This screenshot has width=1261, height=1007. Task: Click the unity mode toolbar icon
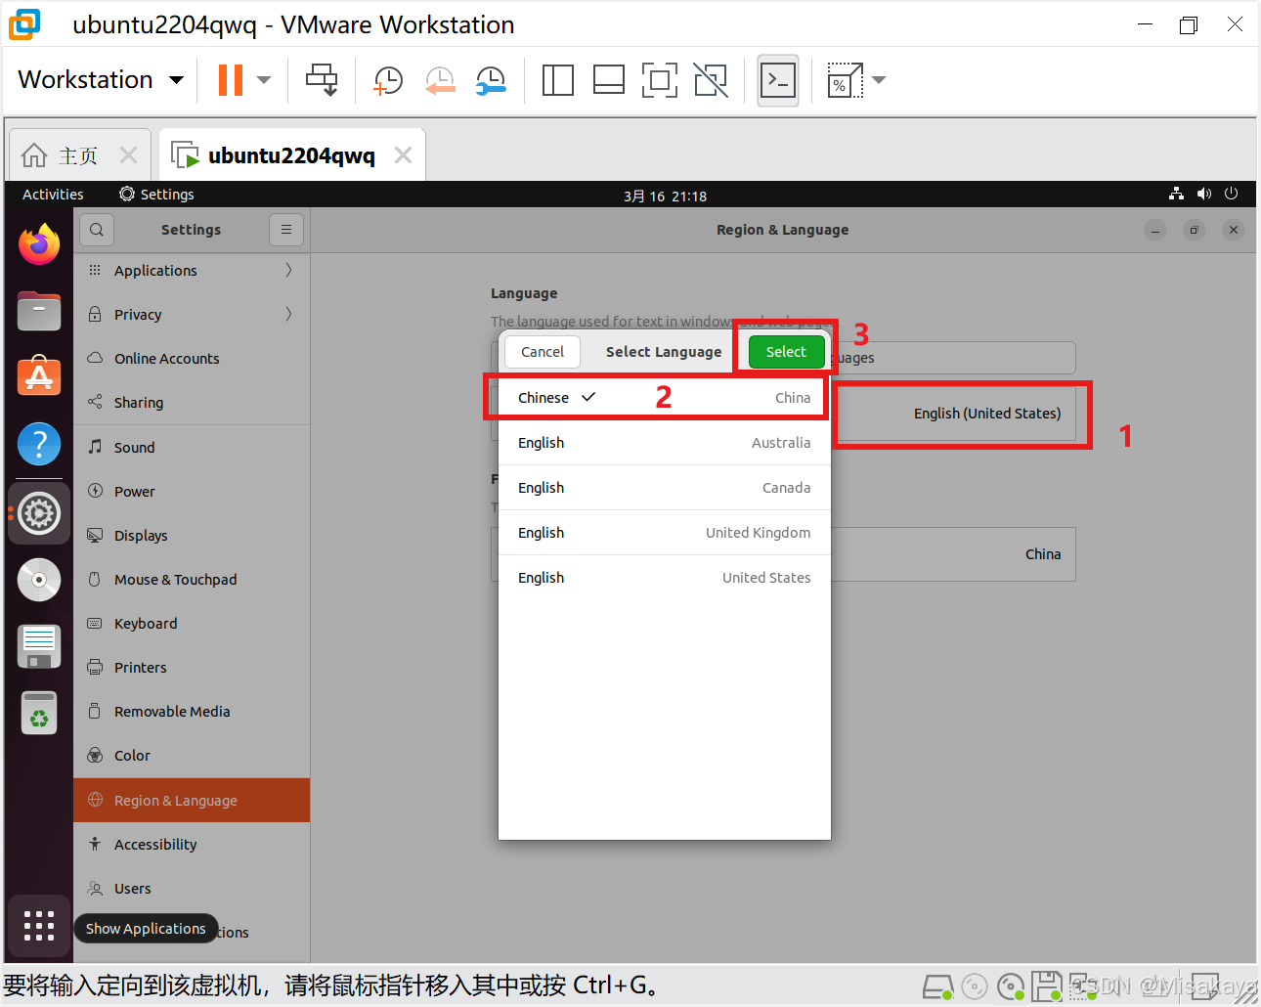711,80
